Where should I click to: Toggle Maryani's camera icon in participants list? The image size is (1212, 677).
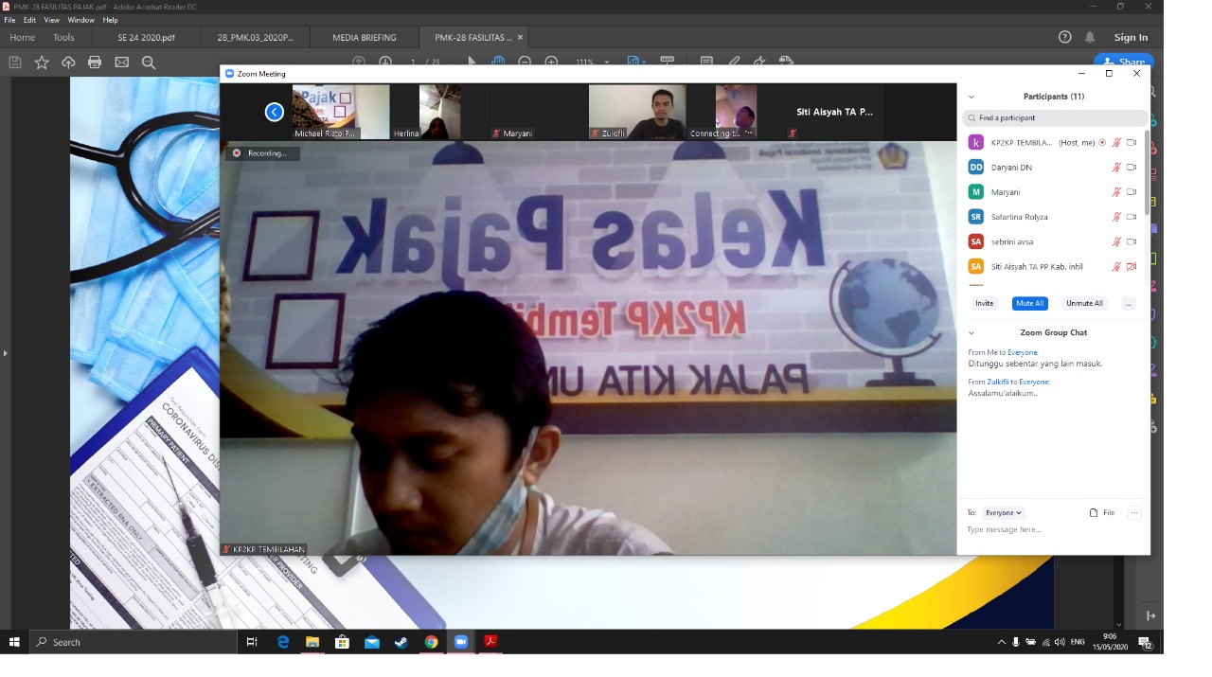pyautogui.click(x=1132, y=192)
